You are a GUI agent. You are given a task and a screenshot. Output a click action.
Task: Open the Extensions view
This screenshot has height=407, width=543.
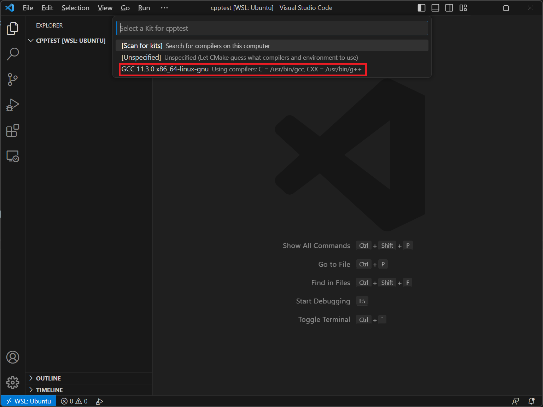click(13, 130)
